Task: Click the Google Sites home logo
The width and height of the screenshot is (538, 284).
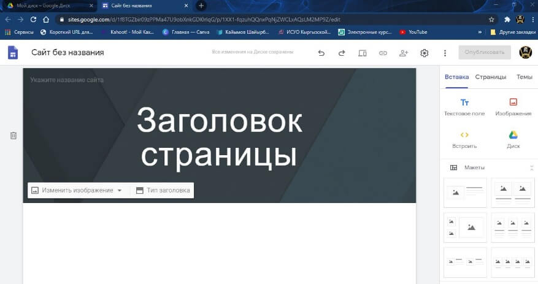Action: tap(13, 53)
